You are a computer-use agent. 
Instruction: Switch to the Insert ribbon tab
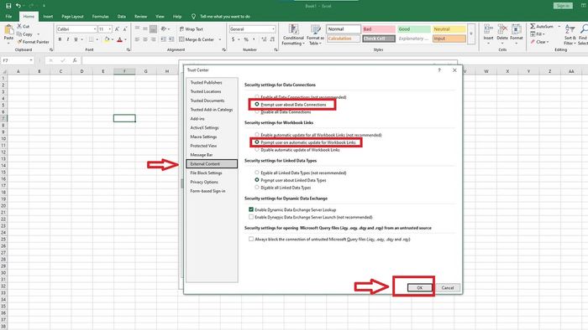pos(48,17)
